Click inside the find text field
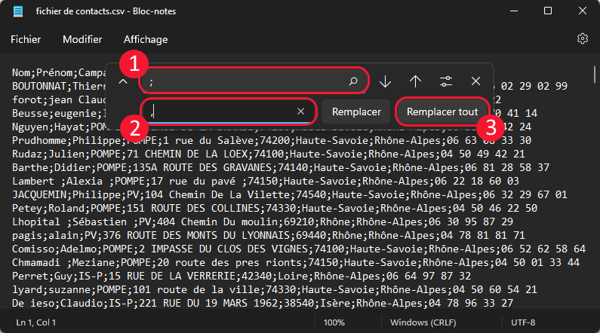600x333 pixels. [242, 81]
